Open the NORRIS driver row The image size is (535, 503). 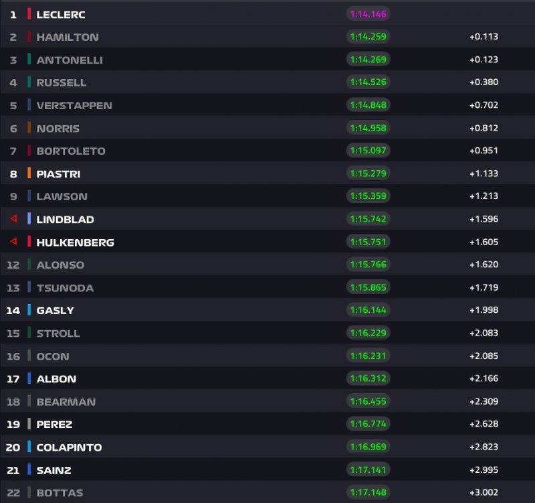click(267, 128)
